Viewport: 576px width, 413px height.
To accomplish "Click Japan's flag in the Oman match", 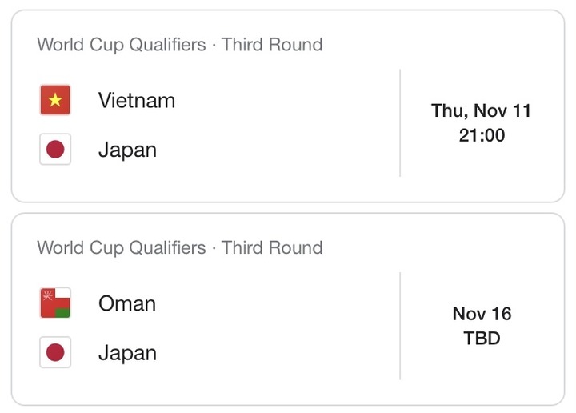I will [x=55, y=353].
